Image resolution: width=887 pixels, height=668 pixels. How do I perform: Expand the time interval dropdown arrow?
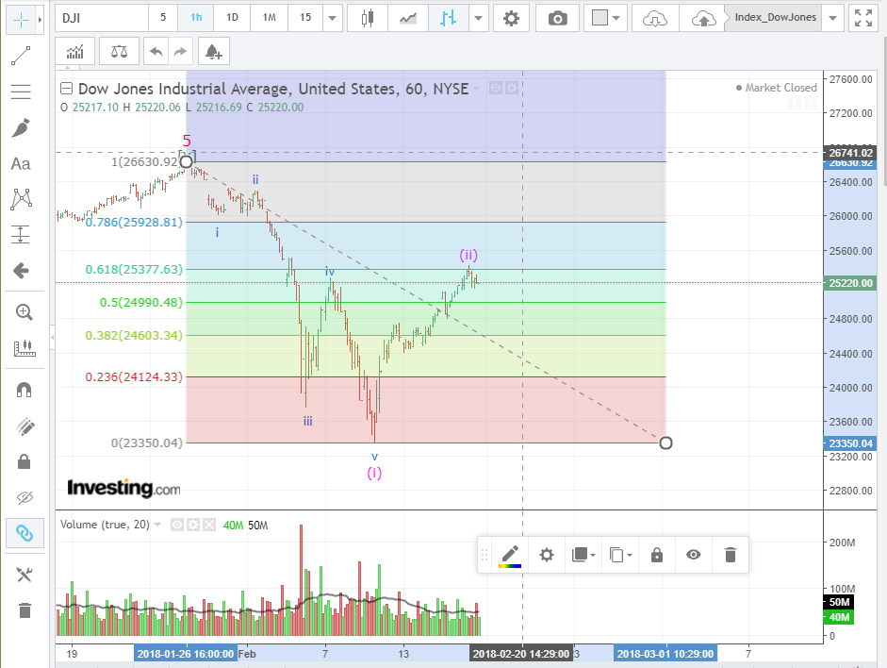point(332,18)
